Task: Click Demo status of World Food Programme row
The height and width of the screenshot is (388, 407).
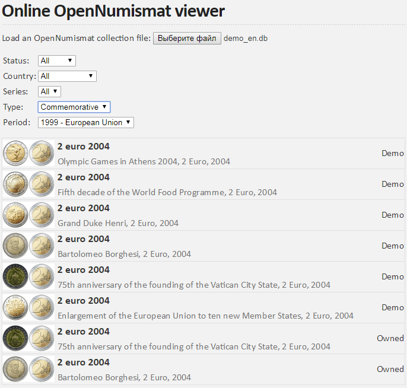Action: 393,185
